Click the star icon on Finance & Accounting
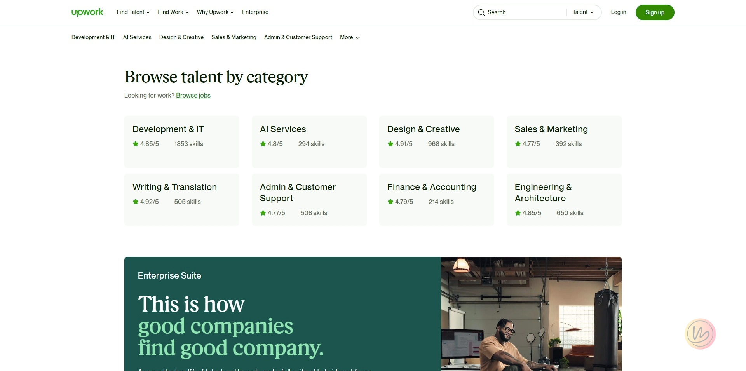746x371 pixels. coord(390,202)
